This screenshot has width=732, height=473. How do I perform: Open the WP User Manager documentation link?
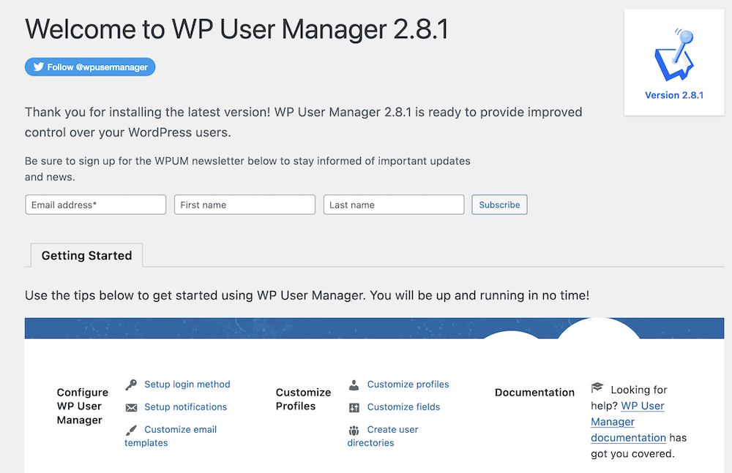[628, 422]
